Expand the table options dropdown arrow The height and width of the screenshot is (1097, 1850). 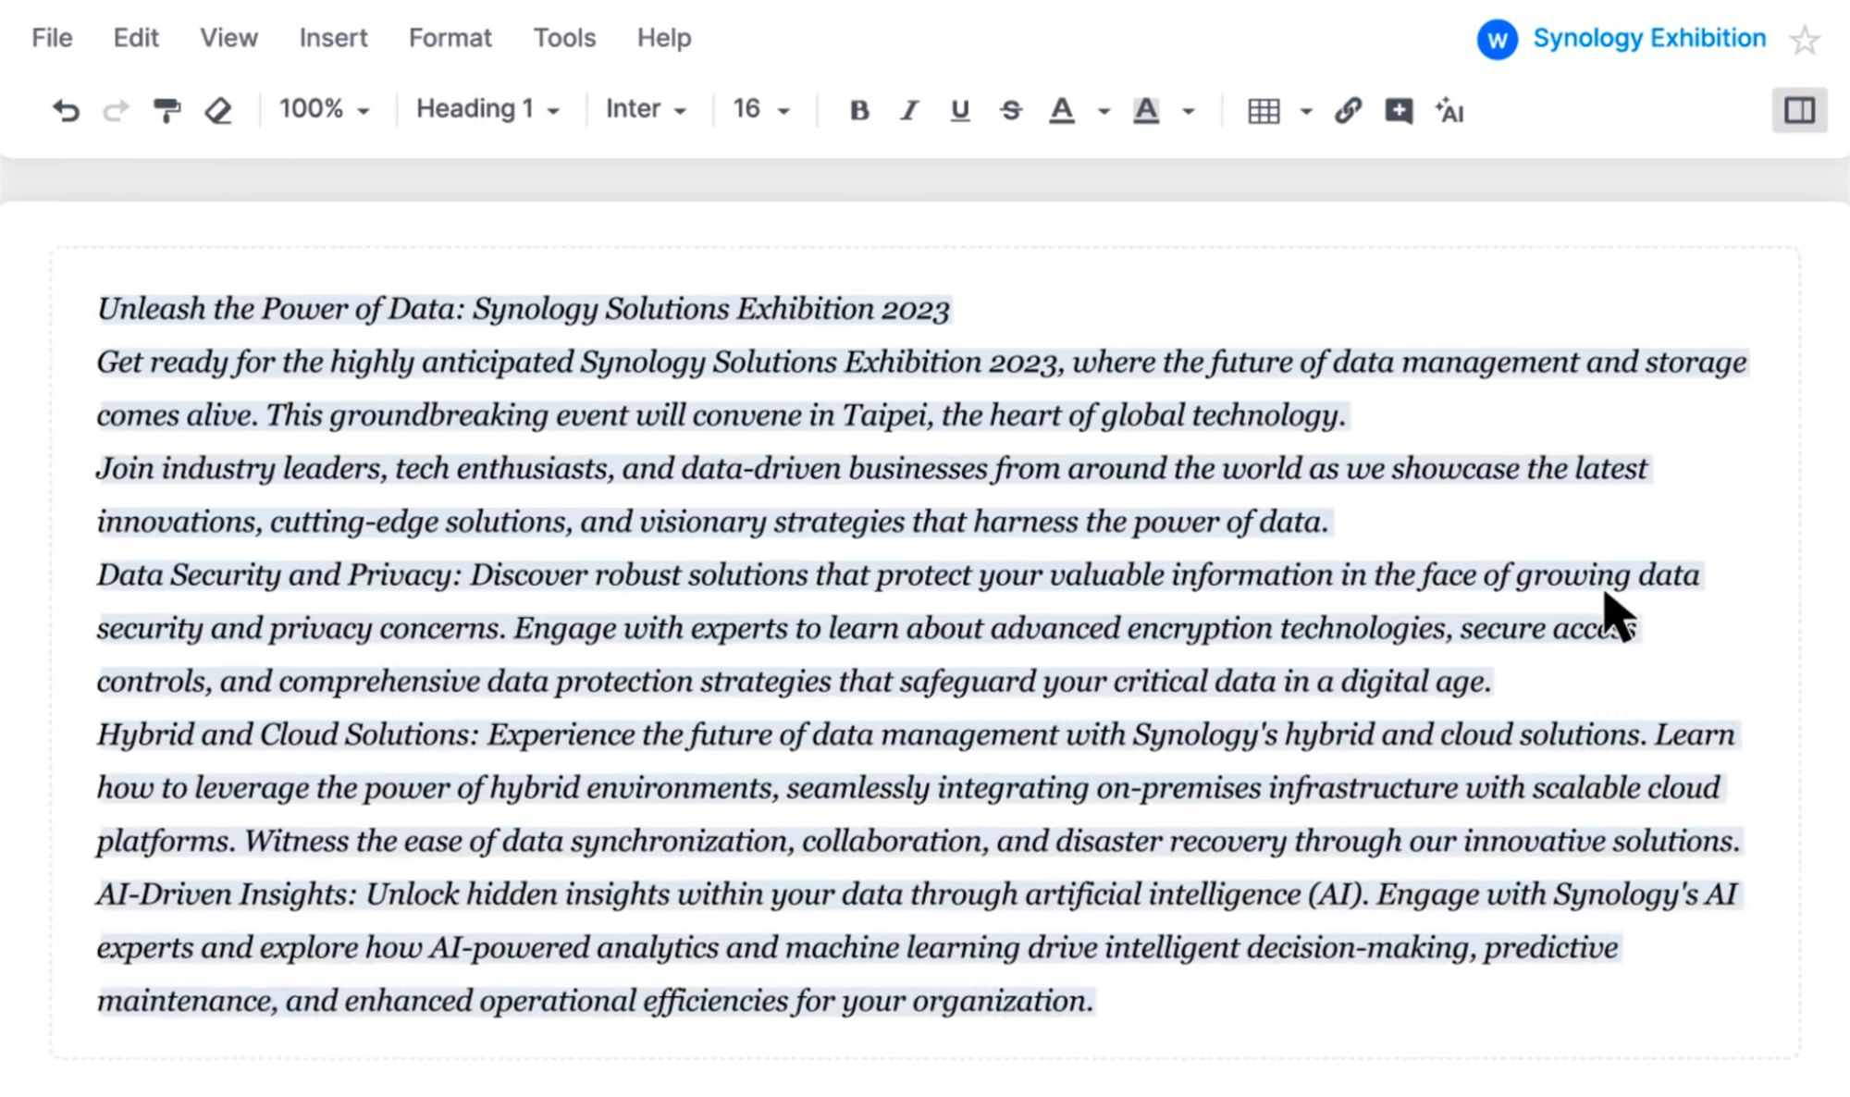[1306, 112]
